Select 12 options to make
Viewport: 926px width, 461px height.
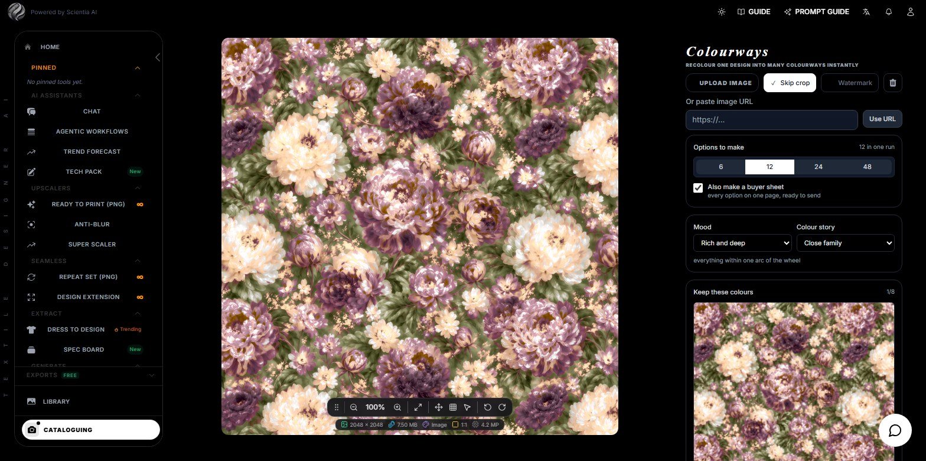tap(770, 167)
